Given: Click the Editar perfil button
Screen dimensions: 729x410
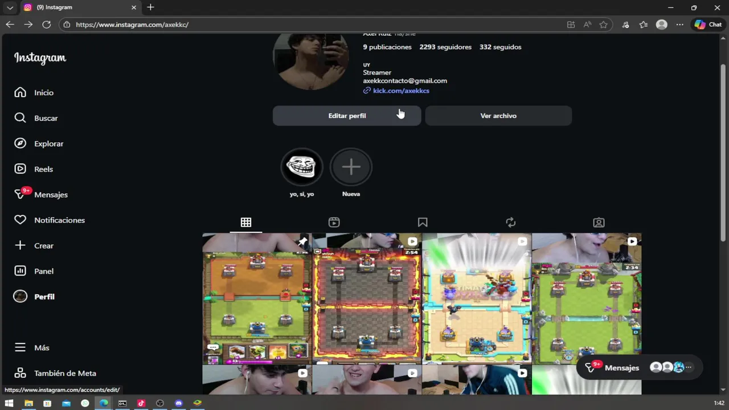Looking at the screenshot, I should [x=347, y=116].
